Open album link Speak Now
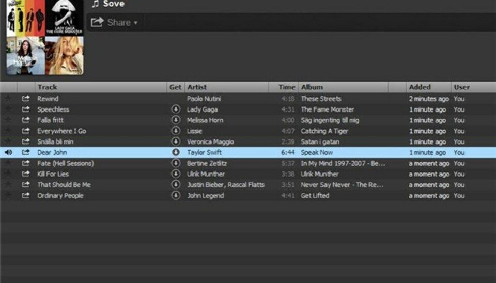Image resolution: width=496 pixels, height=283 pixels. point(317,152)
